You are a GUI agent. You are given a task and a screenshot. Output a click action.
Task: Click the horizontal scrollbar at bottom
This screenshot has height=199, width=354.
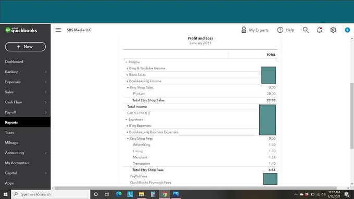point(196,188)
